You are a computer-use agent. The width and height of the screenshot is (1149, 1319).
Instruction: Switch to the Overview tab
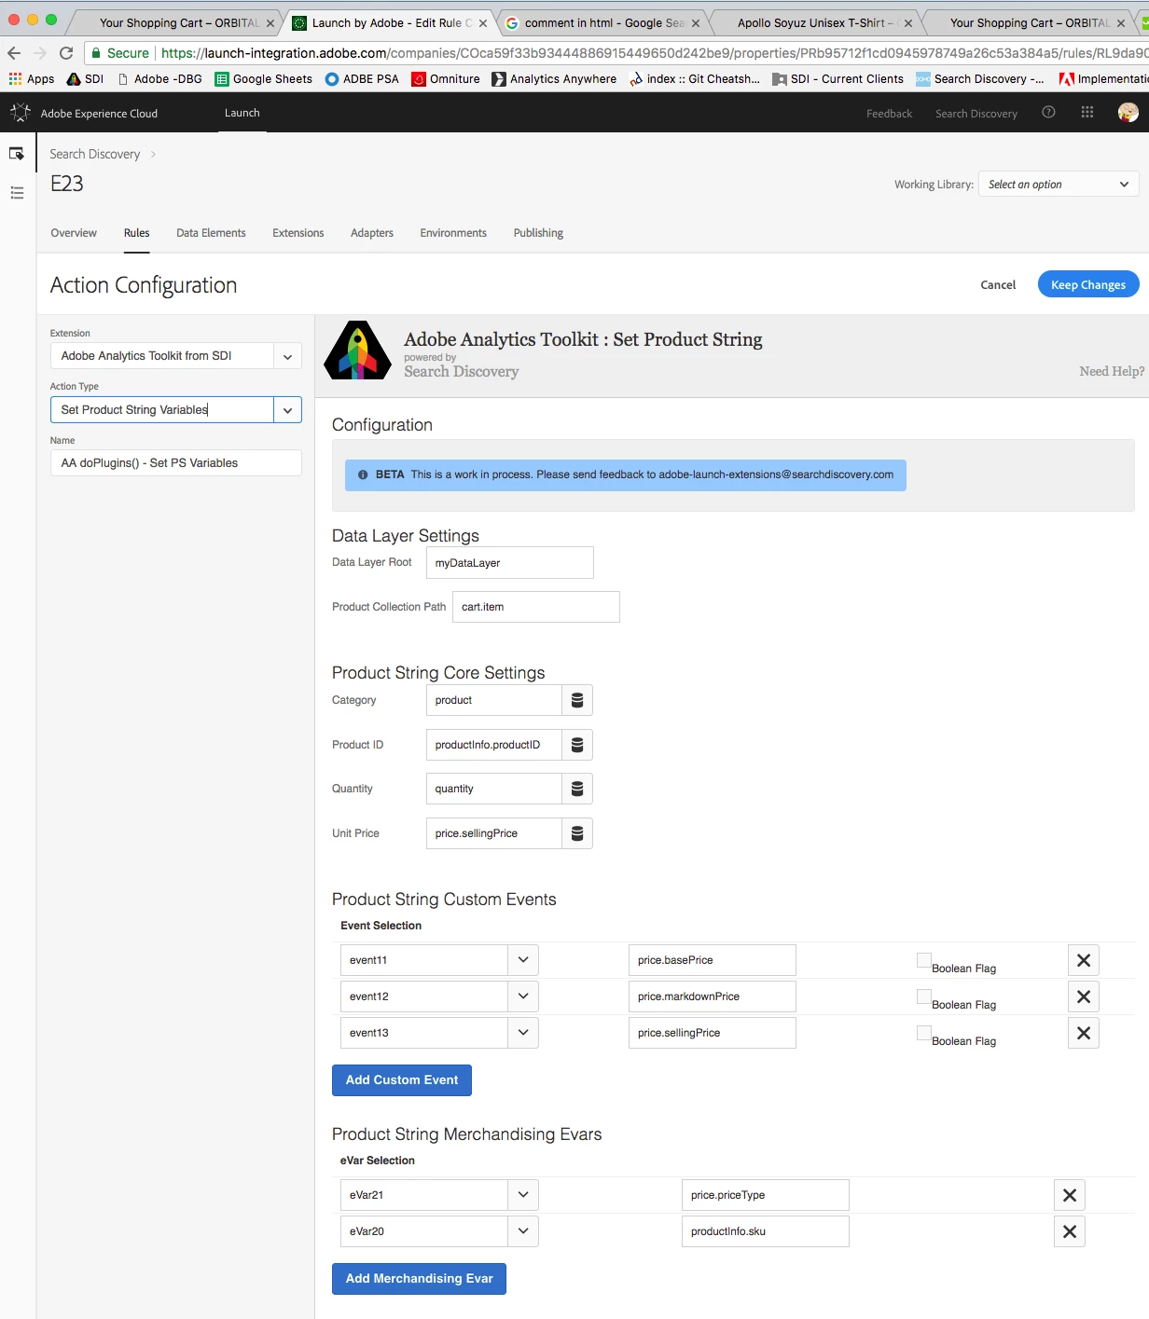(74, 233)
